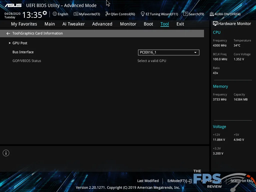Screen dimensions: 256x192
Task: Switch to EzMode(F7)
Action: [176, 181]
